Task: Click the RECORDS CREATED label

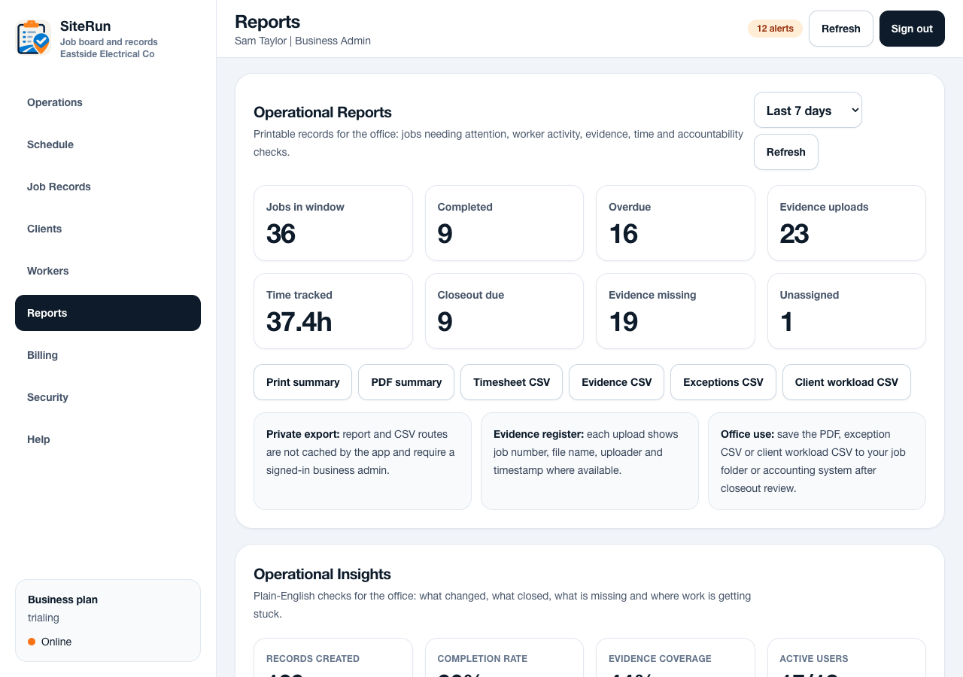Action: point(313,658)
